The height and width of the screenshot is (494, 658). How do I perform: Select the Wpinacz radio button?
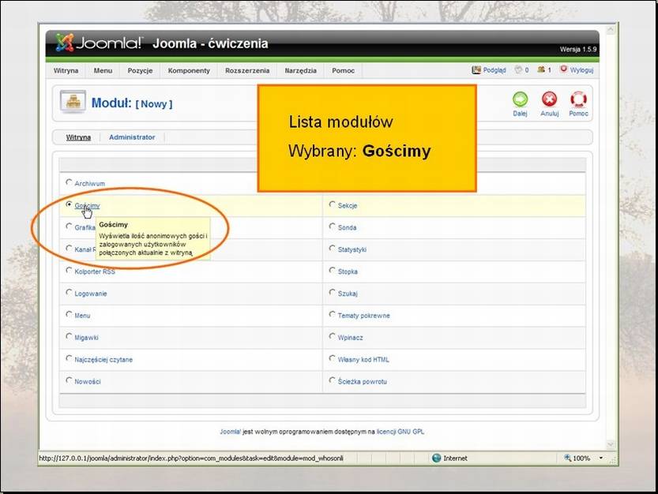[x=332, y=336]
